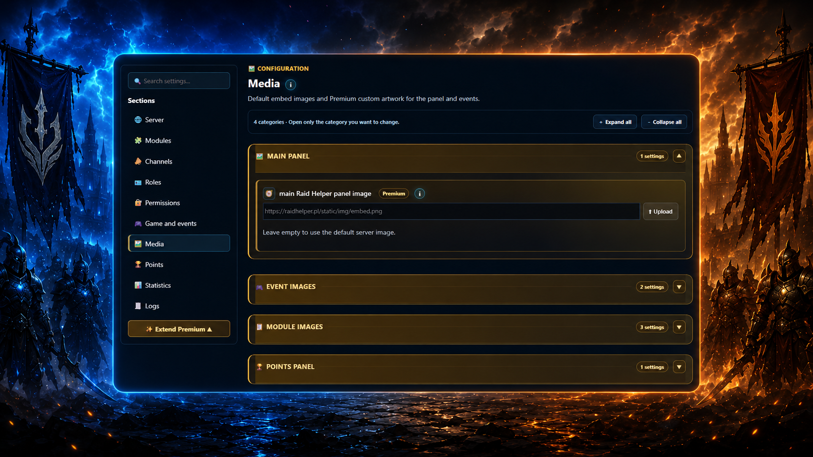Click the Main Panel header picture icon
Screen dimensions: 813x457
pos(260,156)
